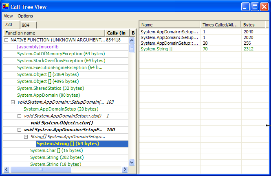Sort by Calls (in column header
This screenshot has width=271, height=176.
[117, 33]
